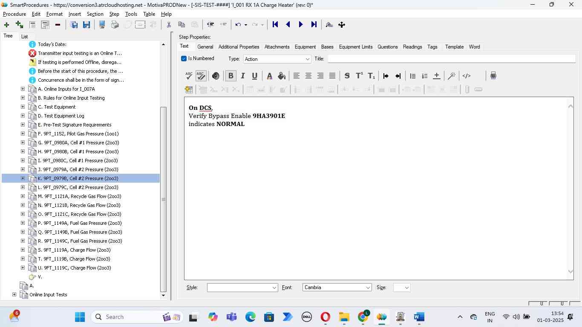Insert a bulleted list
The width and height of the screenshot is (582, 327).
click(x=412, y=76)
